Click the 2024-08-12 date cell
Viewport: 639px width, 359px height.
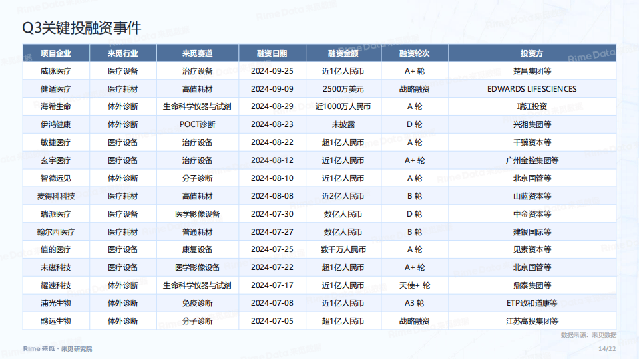tap(272, 160)
